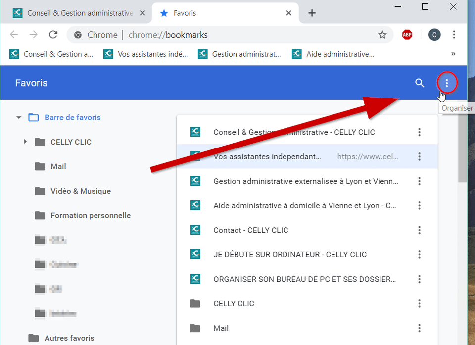Image resolution: width=475 pixels, height=345 pixels.
Task: Open a new browser tab
Action: pyautogui.click(x=312, y=13)
